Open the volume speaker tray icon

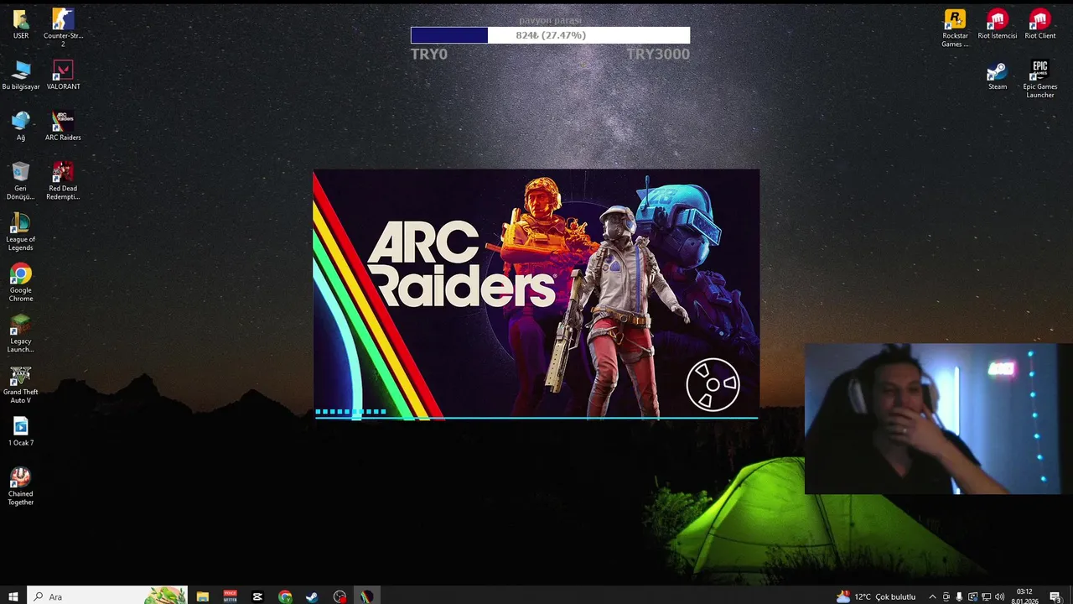click(999, 596)
